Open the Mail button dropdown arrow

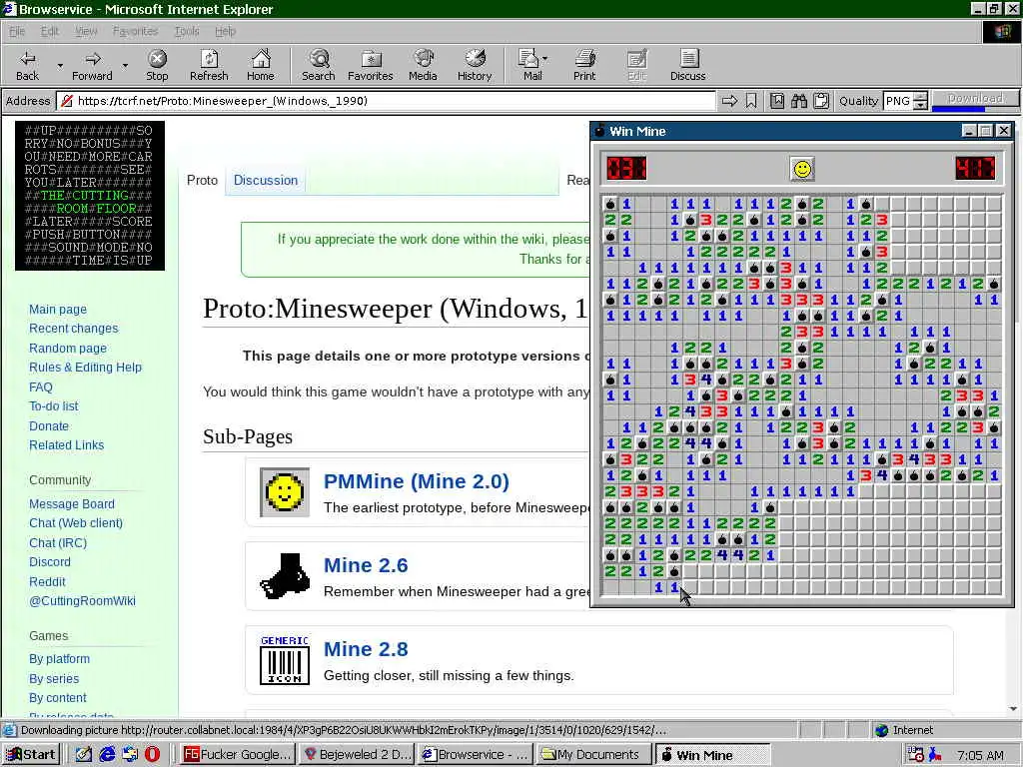click(544, 59)
